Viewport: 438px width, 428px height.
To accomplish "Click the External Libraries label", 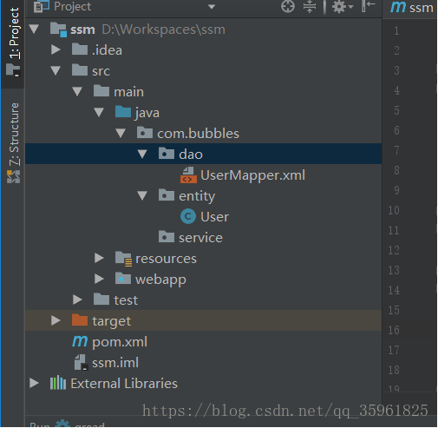I will [x=124, y=384].
